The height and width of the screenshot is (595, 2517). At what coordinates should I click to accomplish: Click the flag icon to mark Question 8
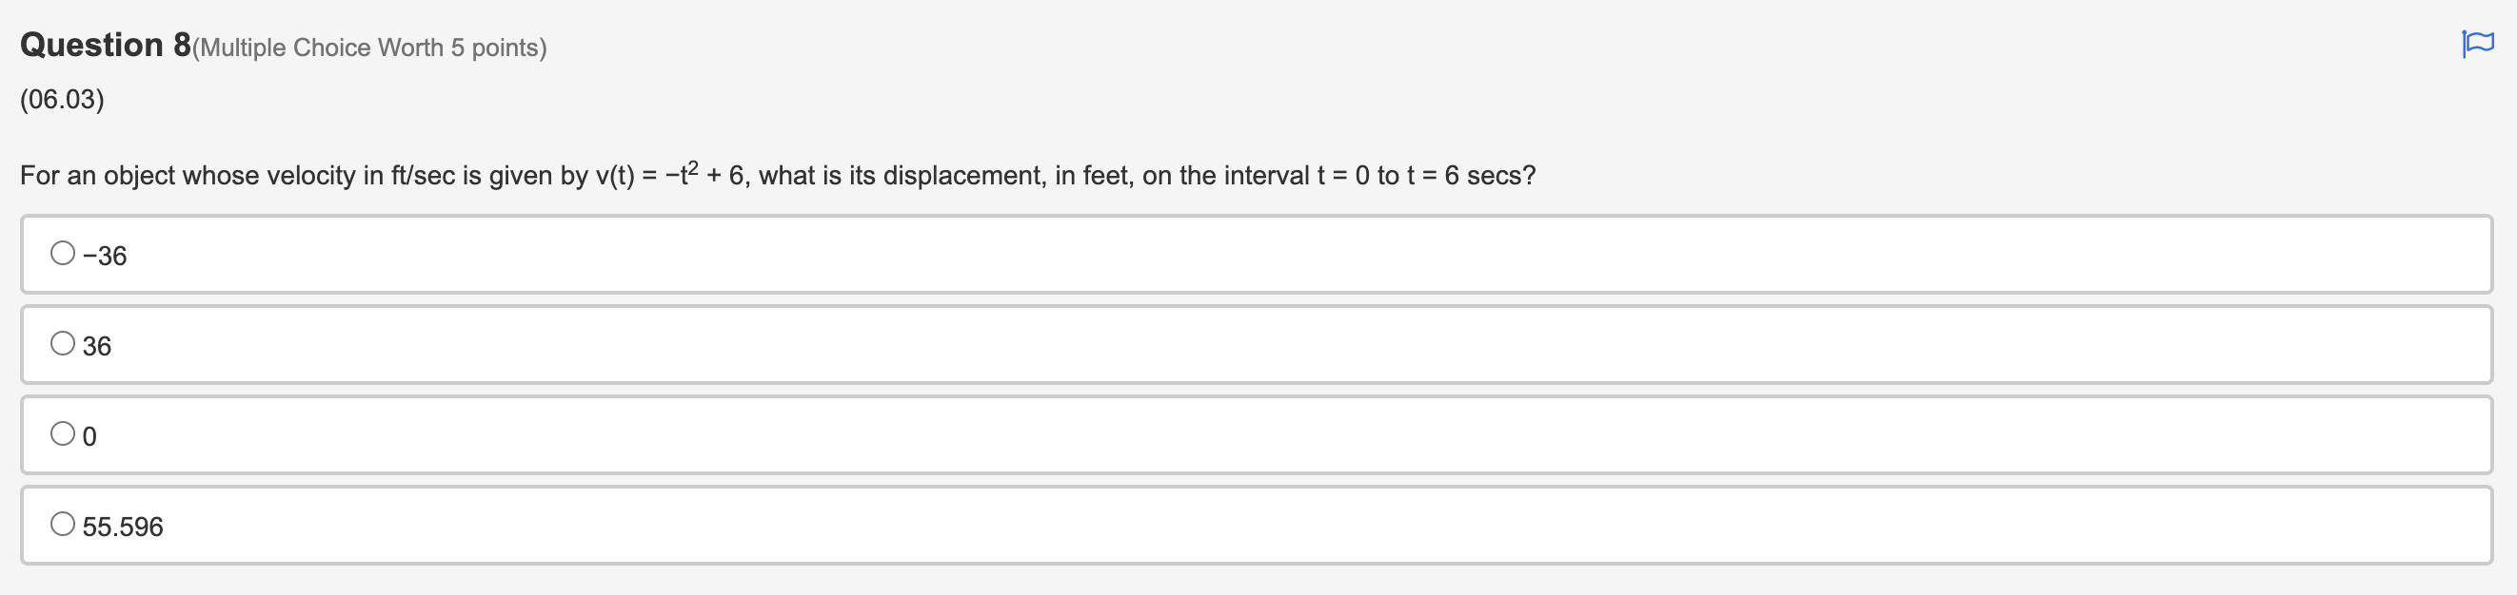coord(2478,43)
